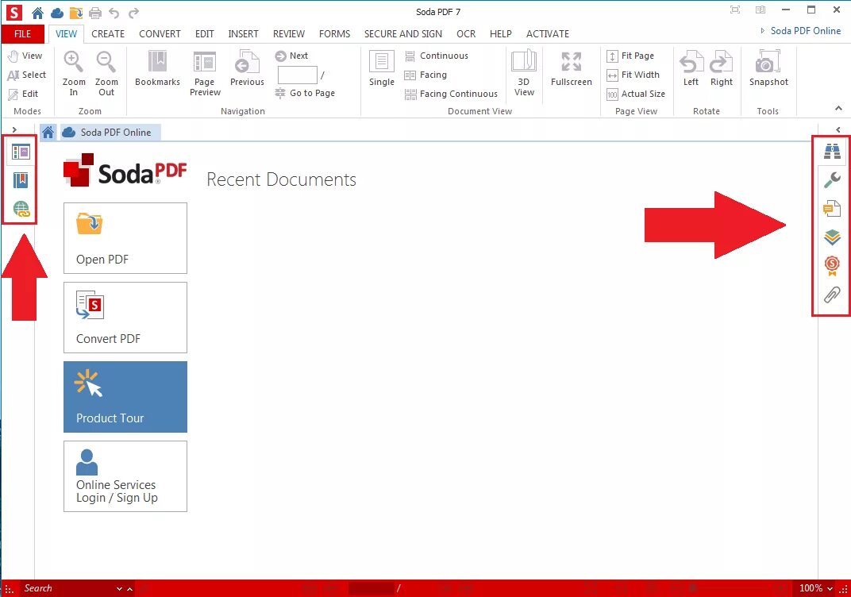851x597 pixels.
Task: Go to the Previous page
Action: pyautogui.click(x=247, y=68)
